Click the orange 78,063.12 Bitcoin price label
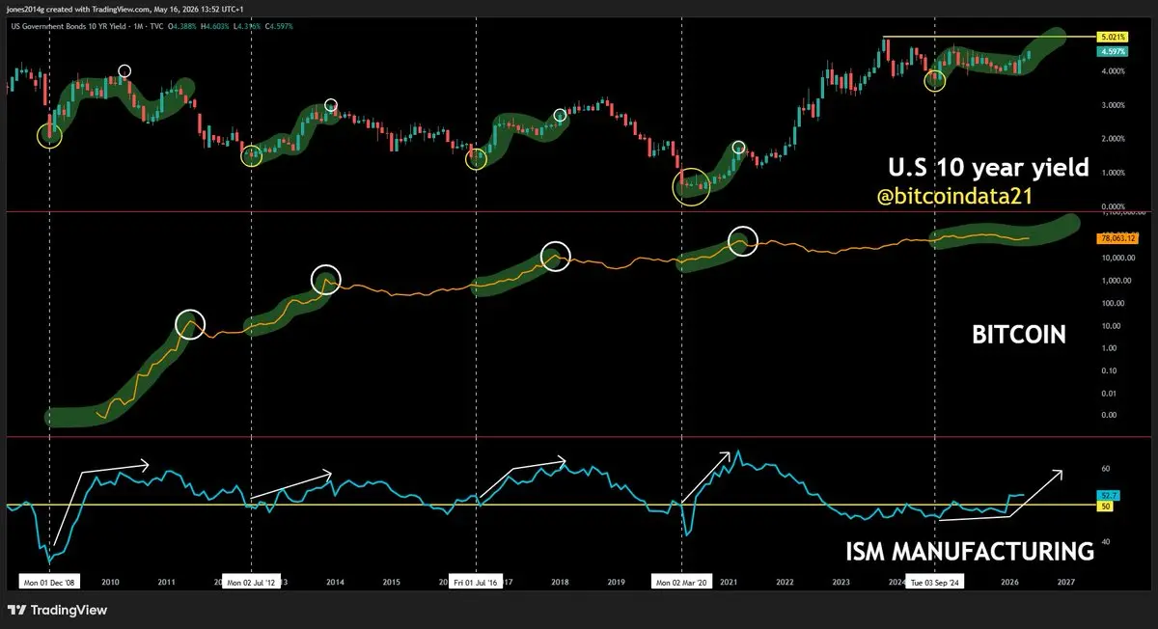 click(x=1117, y=237)
